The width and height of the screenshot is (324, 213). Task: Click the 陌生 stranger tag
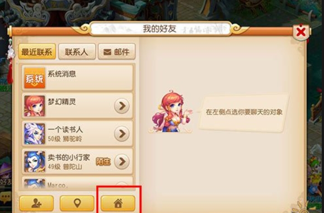103,162
